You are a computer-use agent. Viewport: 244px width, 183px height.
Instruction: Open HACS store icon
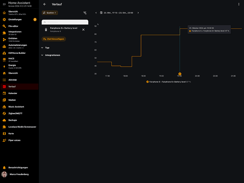pyautogui.click(x=4, y=60)
